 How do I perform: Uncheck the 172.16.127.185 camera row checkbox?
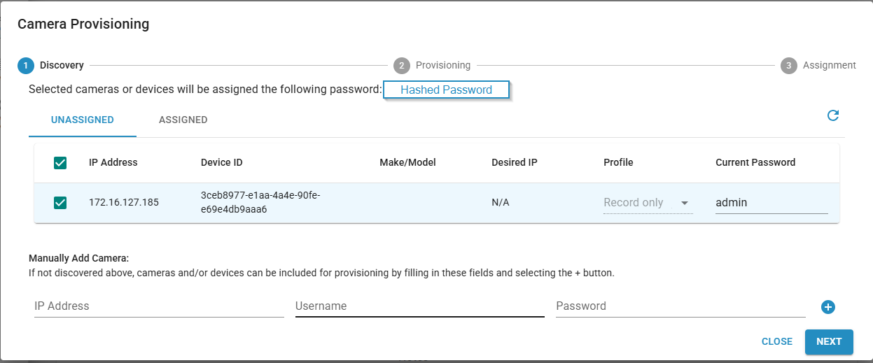pos(60,203)
